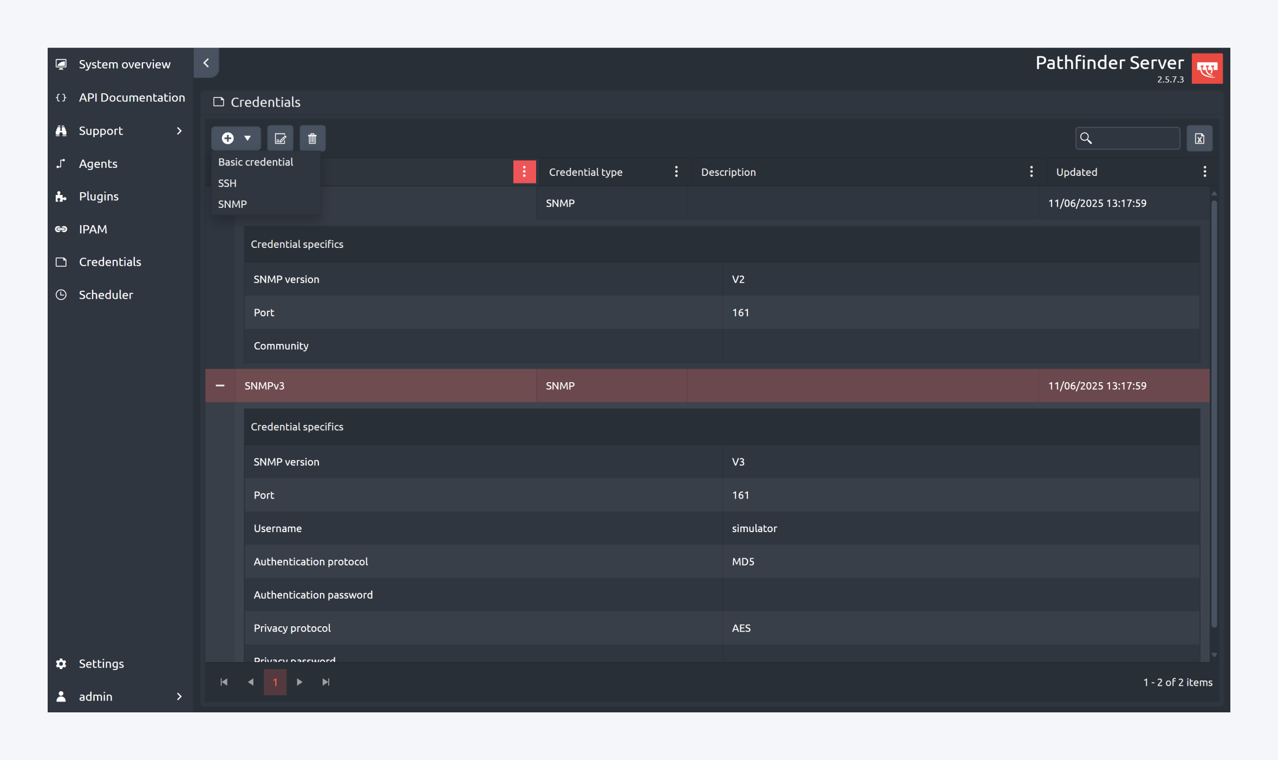
Task: Export credentials with Excel icon
Action: click(1199, 139)
